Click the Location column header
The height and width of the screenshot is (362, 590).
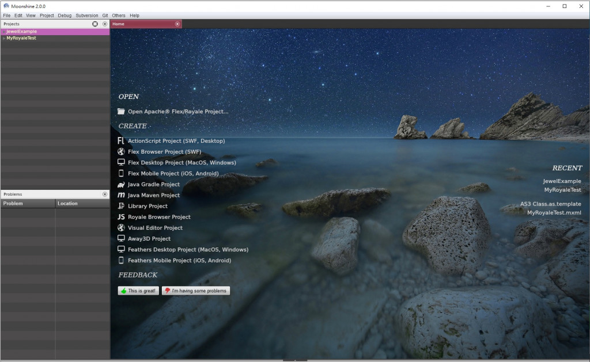[82, 203]
